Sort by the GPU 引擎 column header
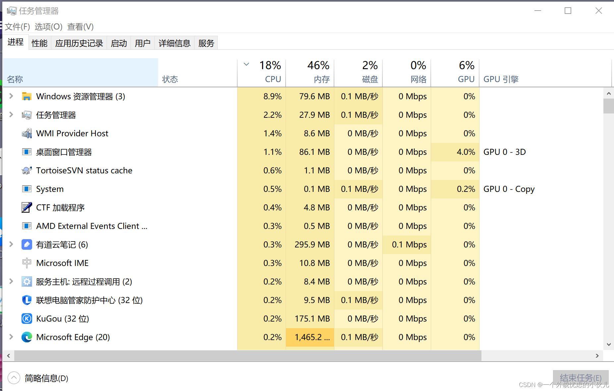Viewport: 614px width, 391px height. [545, 72]
